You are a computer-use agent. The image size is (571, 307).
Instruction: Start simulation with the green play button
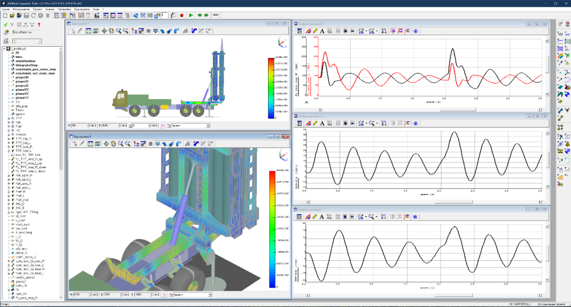pyautogui.click(x=191, y=15)
